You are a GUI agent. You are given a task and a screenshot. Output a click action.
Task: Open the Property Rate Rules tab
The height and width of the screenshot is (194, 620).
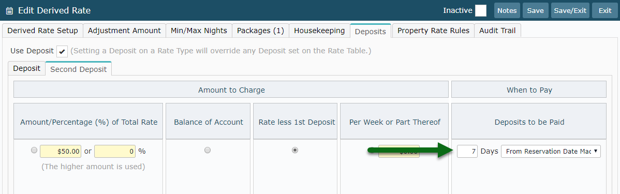pyautogui.click(x=433, y=31)
